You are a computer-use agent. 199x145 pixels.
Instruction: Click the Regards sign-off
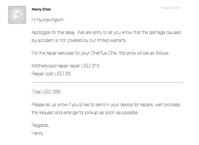pos(40,125)
